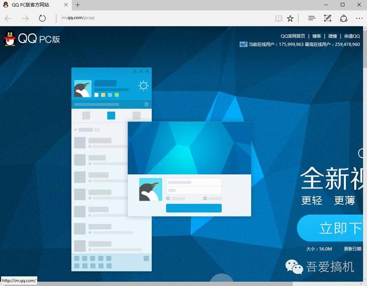Click the address bar URL field
367x286 pixels.
pos(164,18)
